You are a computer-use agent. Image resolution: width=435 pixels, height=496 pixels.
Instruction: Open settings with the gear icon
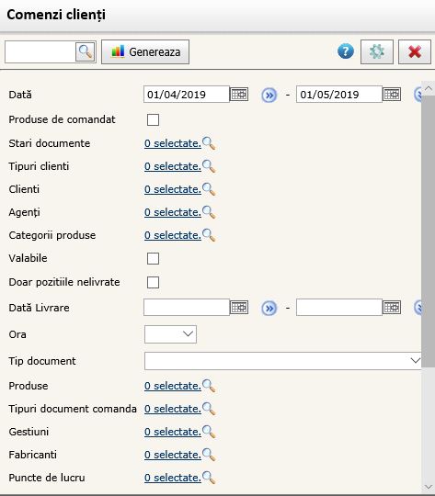pyautogui.click(x=377, y=51)
